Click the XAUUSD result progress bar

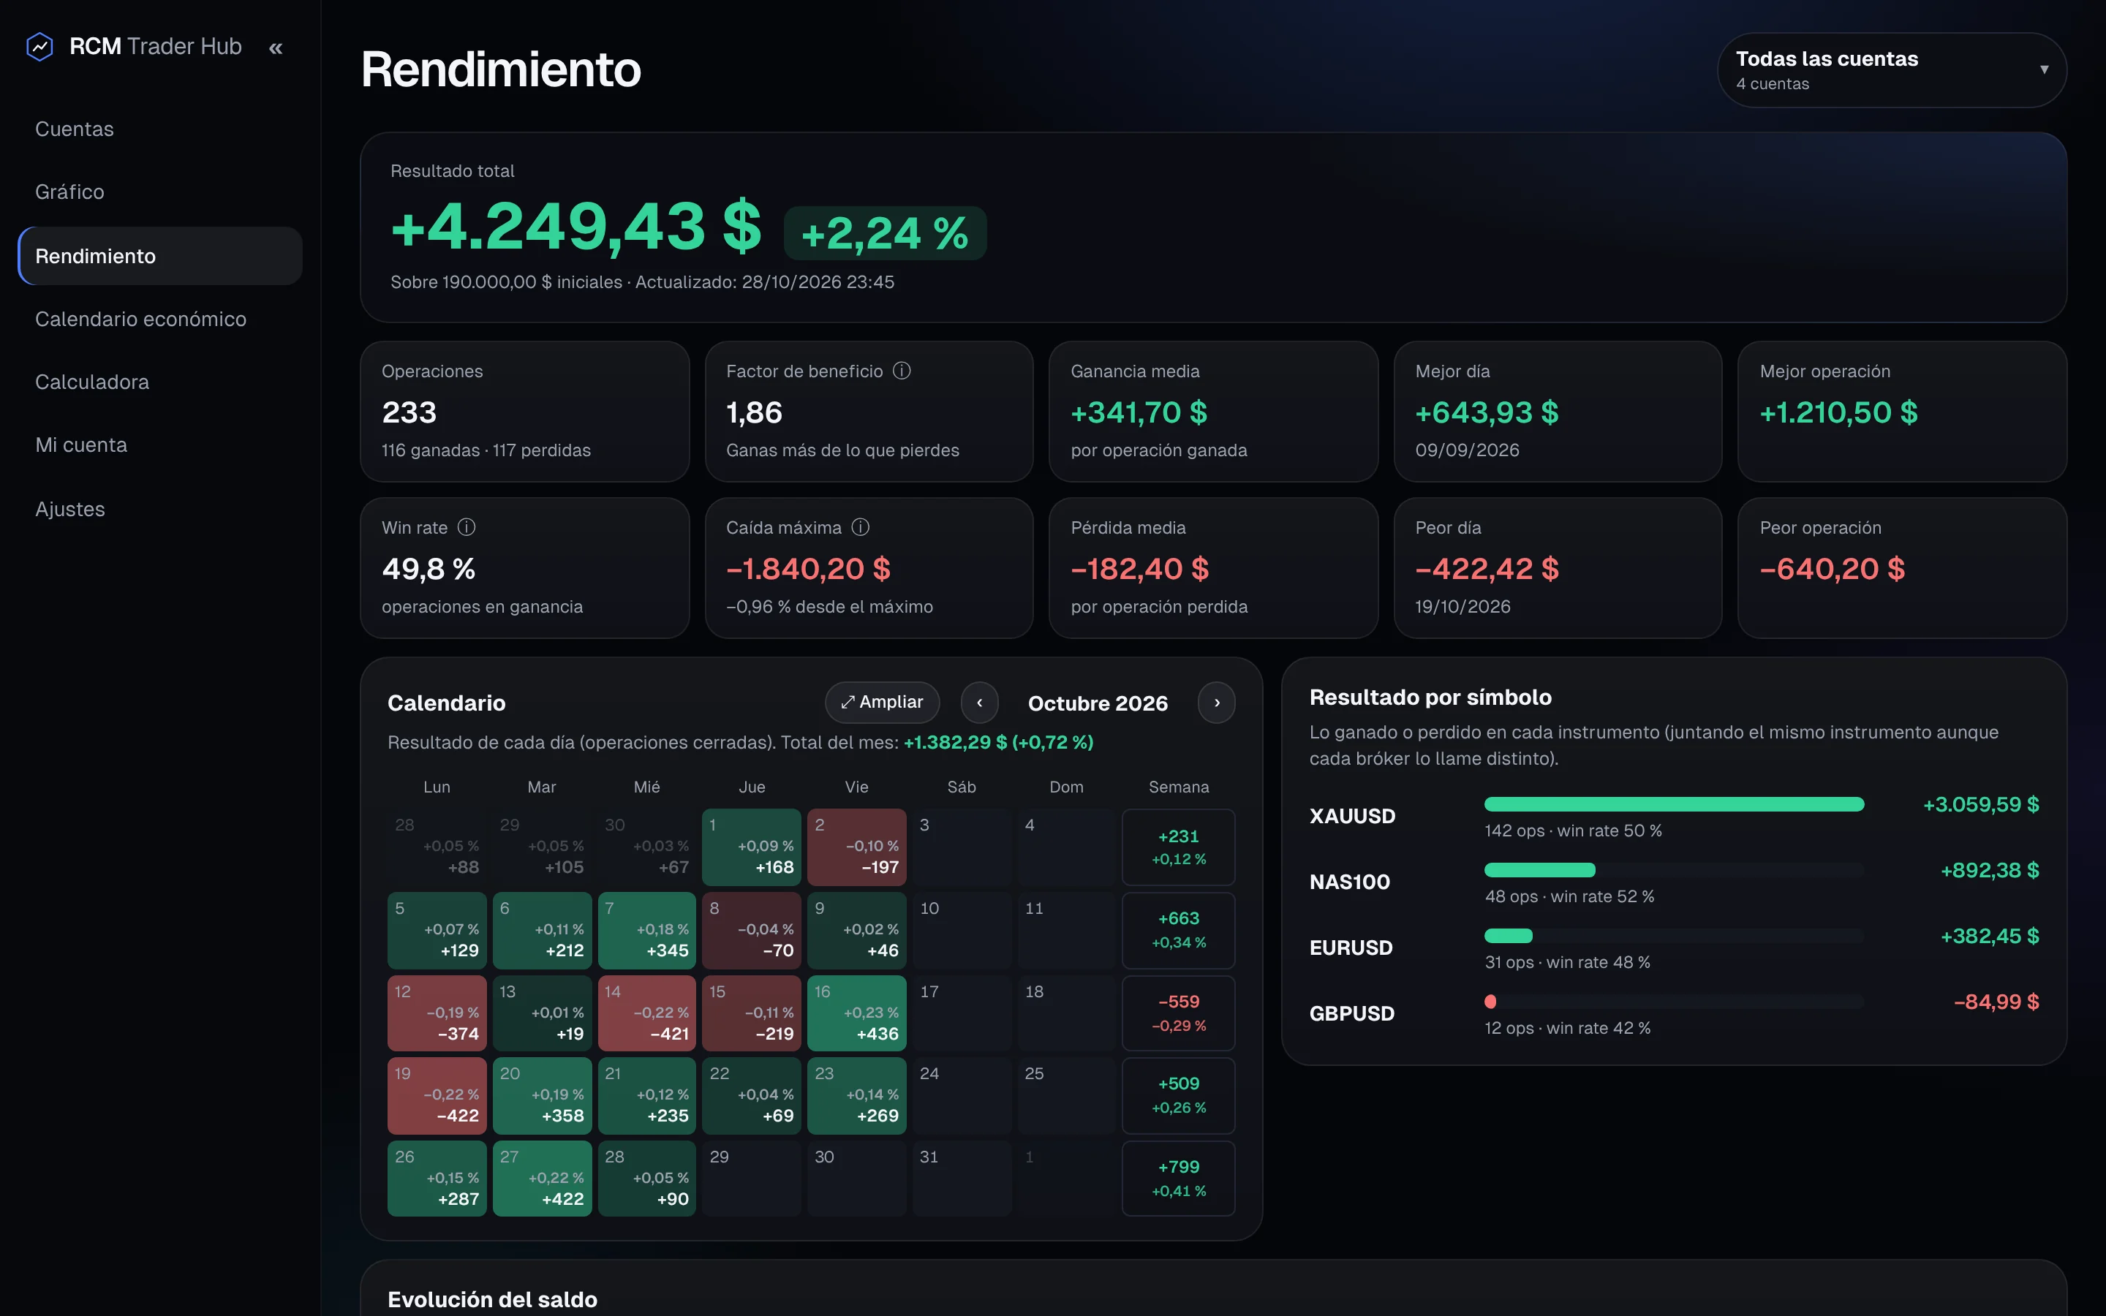coord(1674,804)
